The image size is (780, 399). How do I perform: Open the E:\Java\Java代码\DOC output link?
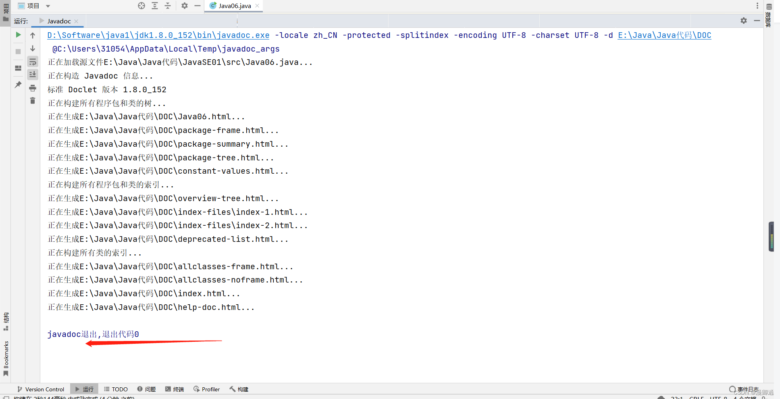pyautogui.click(x=665, y=35)
